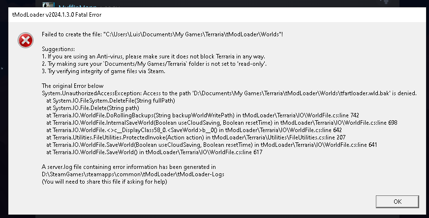Click the UnauthorizedAccessException error line
429x218 pixels.
229,93
